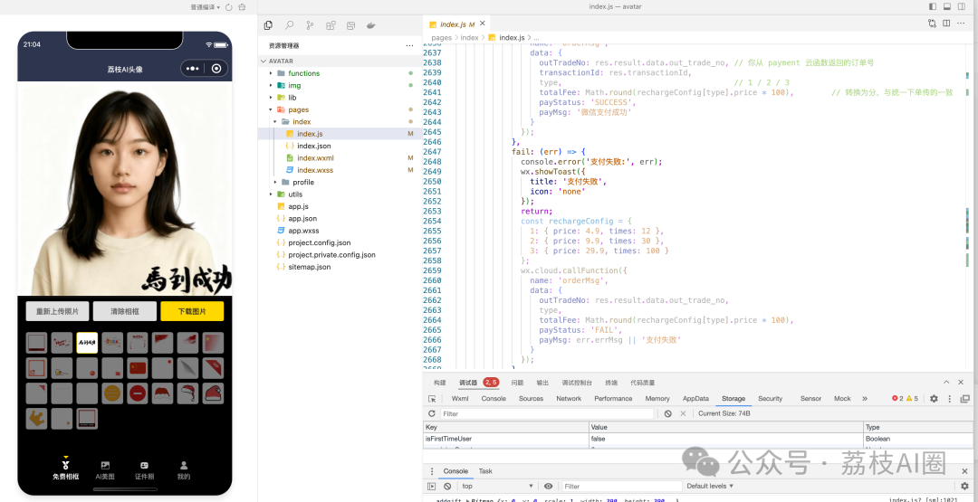This screenshot has width=978, height=502.
Task: Switch to the AppData tab
Action: click(695, 399)
